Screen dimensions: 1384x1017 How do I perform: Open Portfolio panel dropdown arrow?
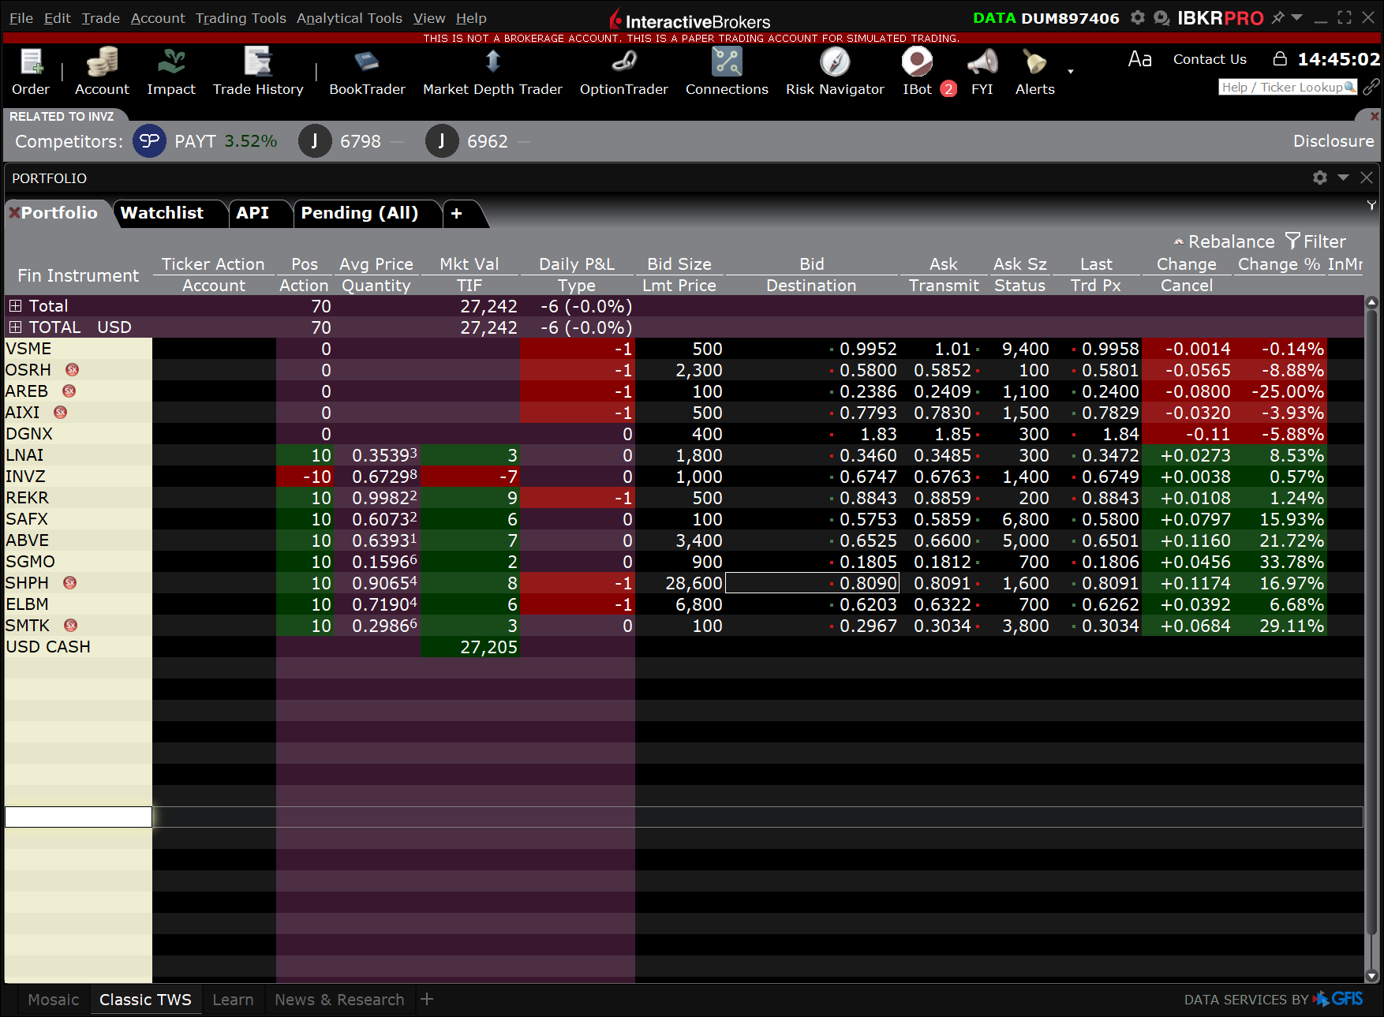coord(1343,178)
